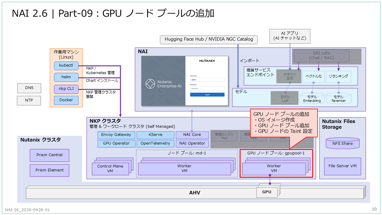The height and width of the screenshot is (215, 382).
Task: Click the Docker box
Action: click(66, 100)
